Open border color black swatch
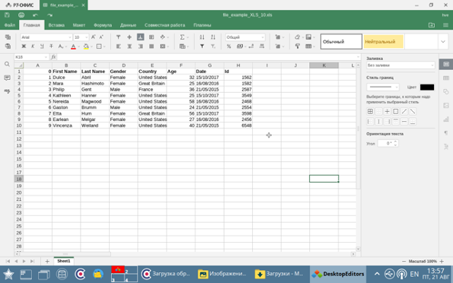Screen dimensions: 453x283 (x=427, y=87)
